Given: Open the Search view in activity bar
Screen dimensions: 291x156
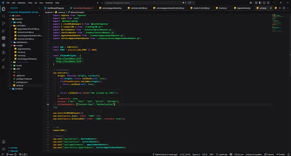Looking at the screenshot, I should pos(3,16).
